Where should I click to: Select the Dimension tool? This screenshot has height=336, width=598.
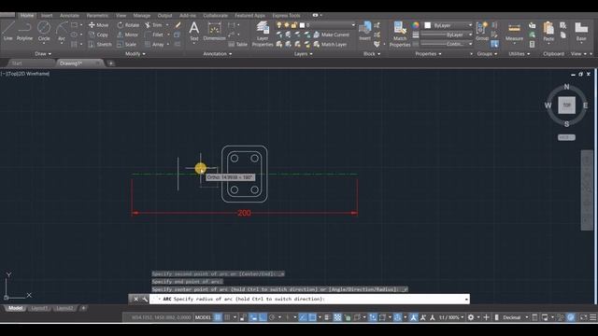coord(214,31)
